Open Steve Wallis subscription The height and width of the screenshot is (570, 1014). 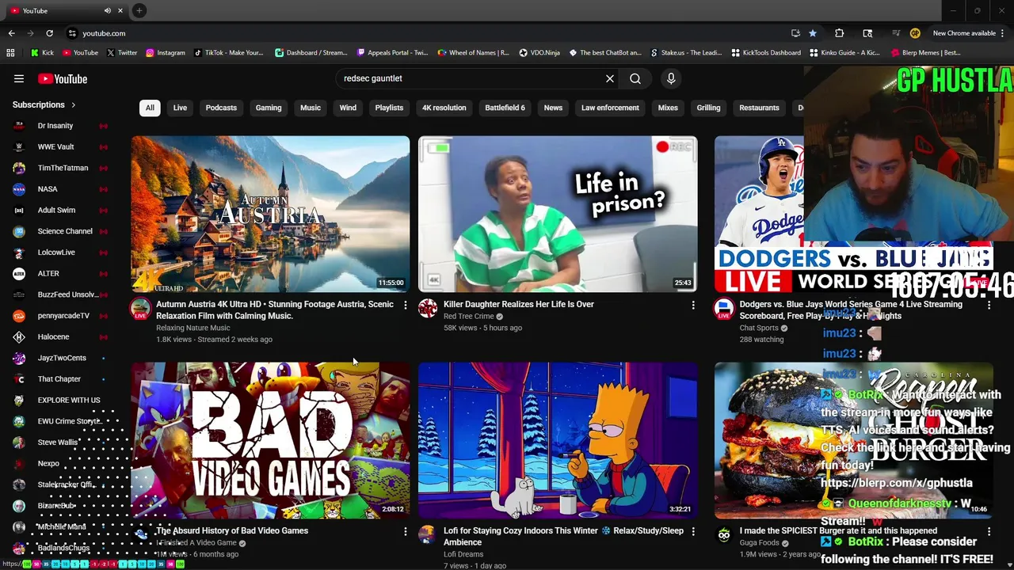point(59,443)
